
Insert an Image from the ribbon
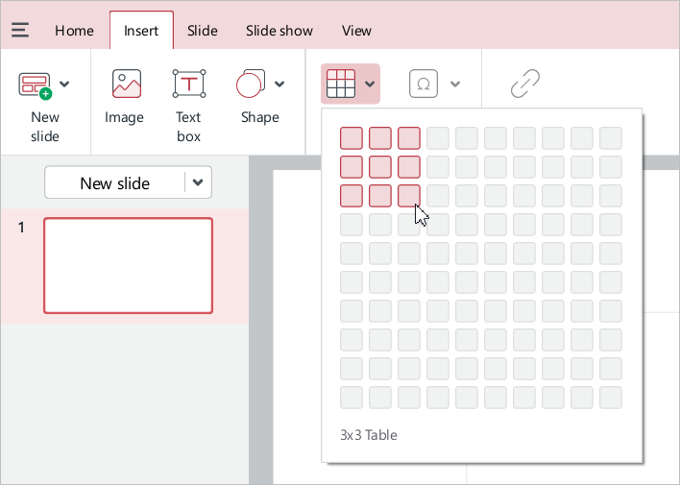point(126,85)
